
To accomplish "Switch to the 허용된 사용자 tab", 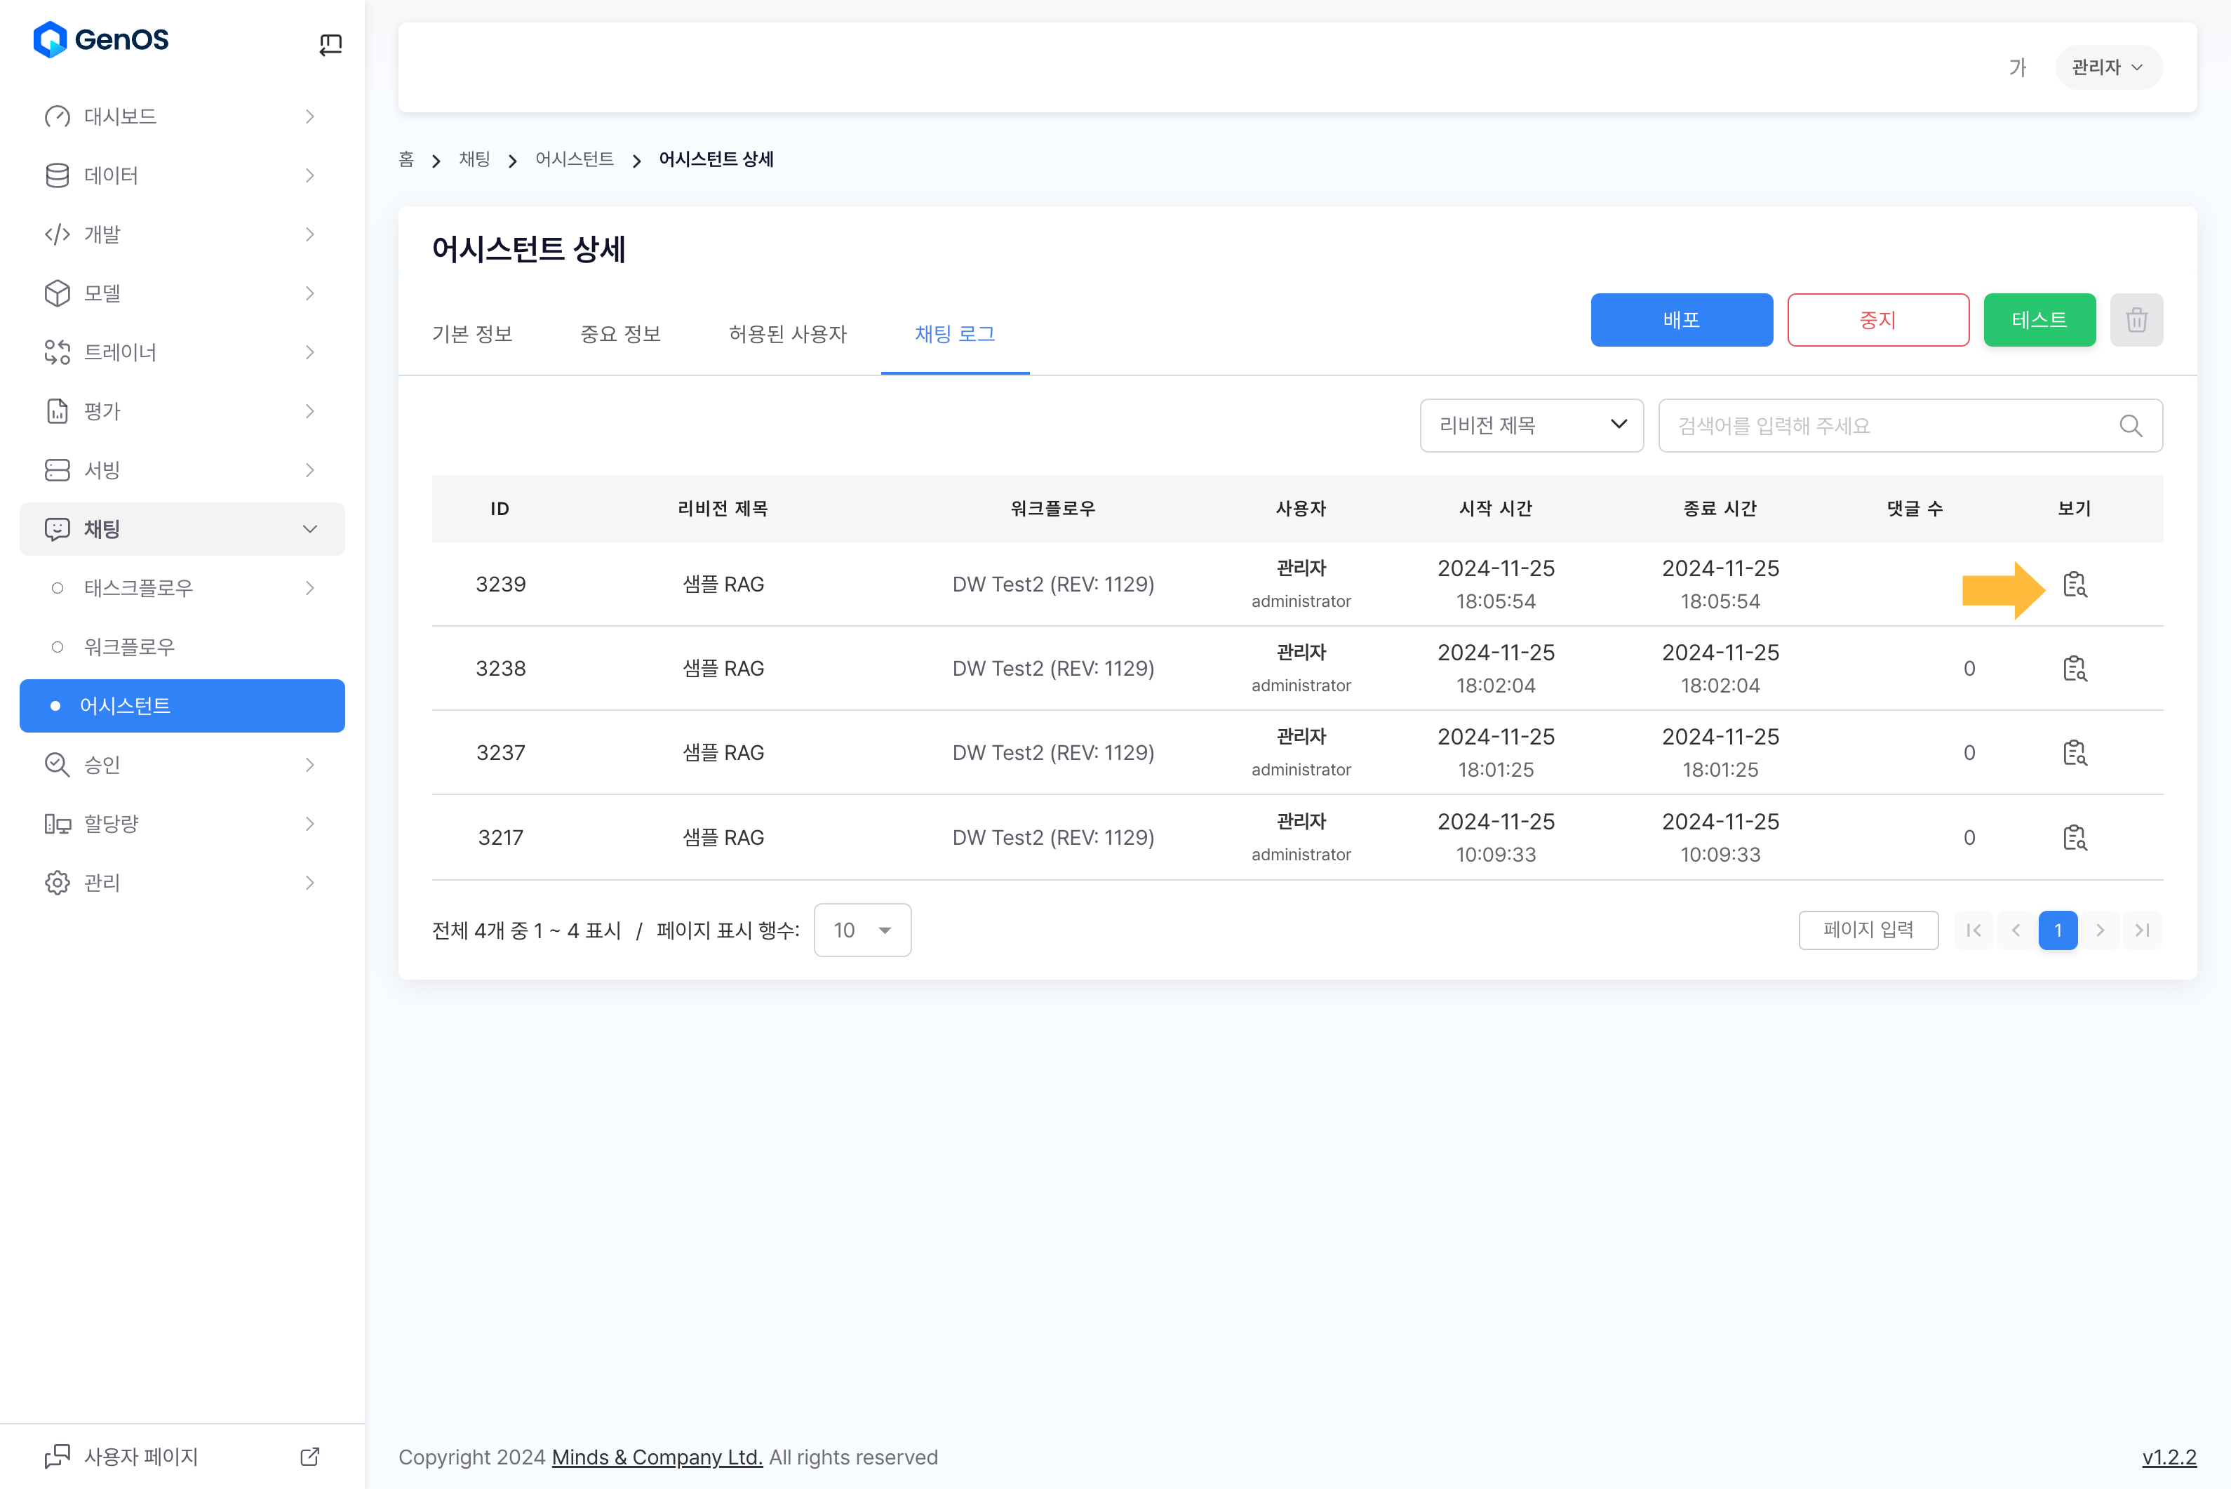I will tap(787, 334).
